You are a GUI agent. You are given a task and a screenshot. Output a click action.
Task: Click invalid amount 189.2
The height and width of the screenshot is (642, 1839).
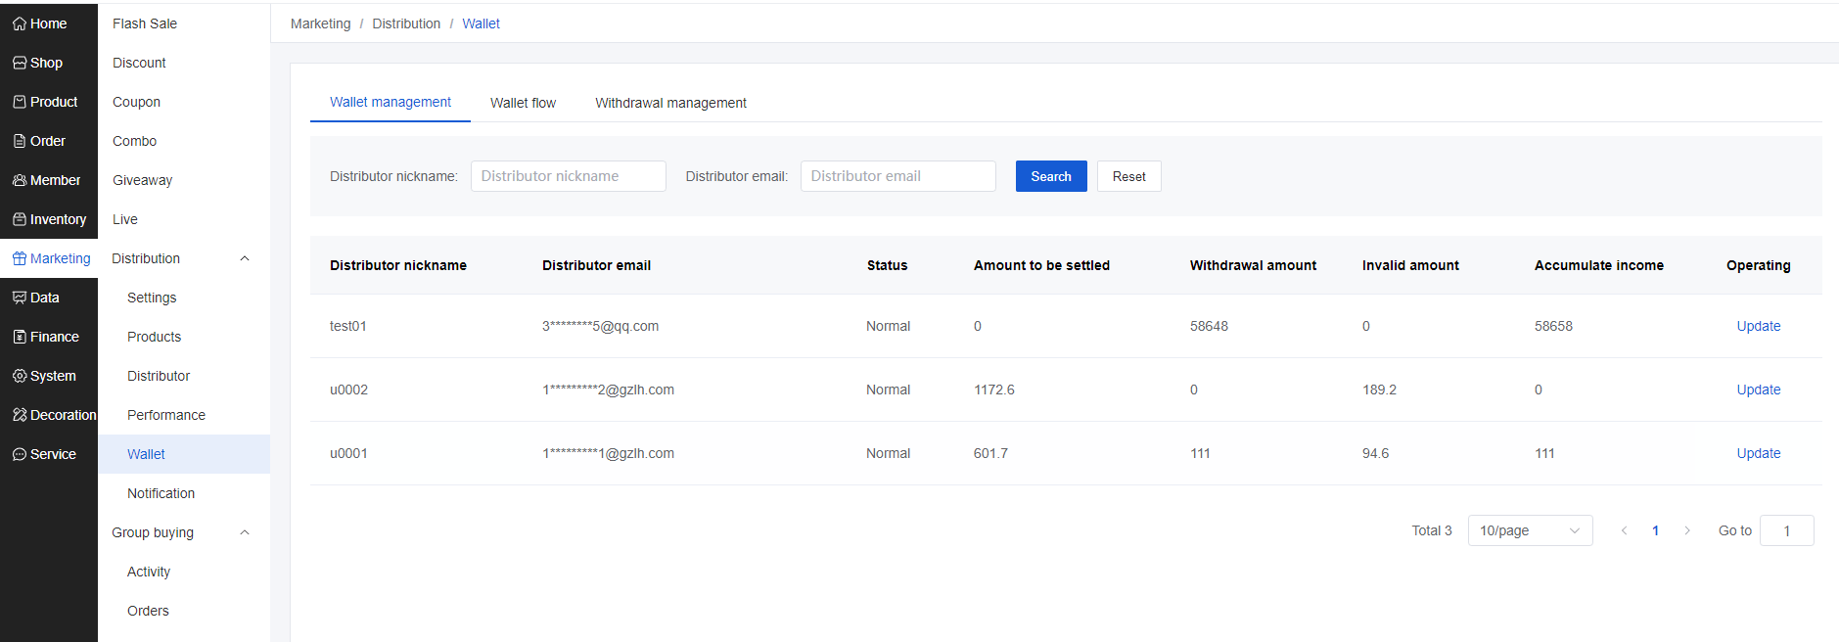(1379, 390)
